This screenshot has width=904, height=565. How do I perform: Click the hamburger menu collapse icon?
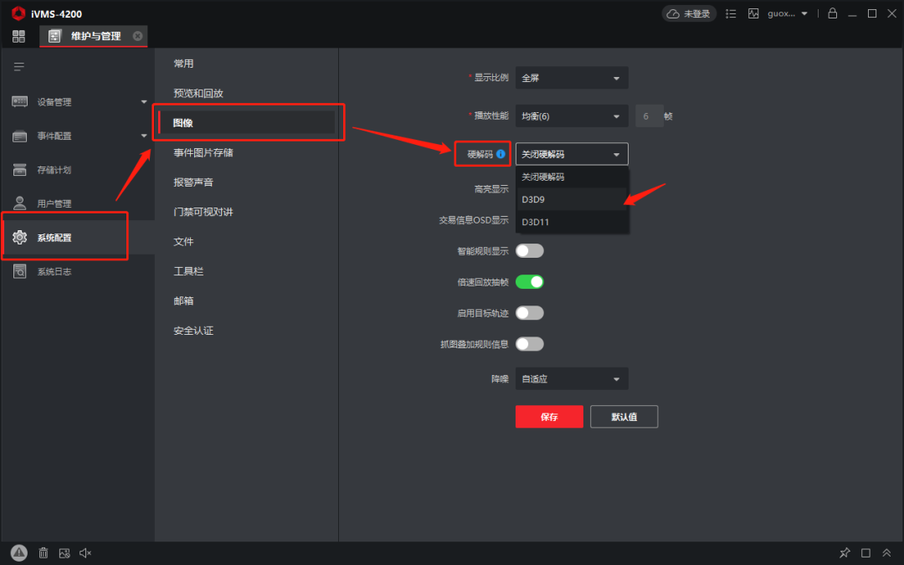coord(19,66)
